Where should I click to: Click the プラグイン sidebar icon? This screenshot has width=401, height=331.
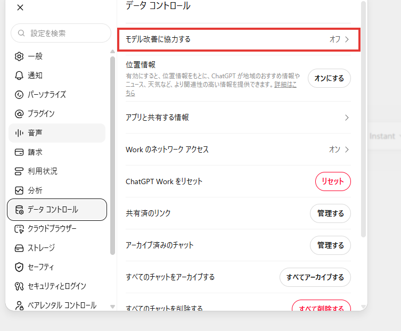(19, 114)
